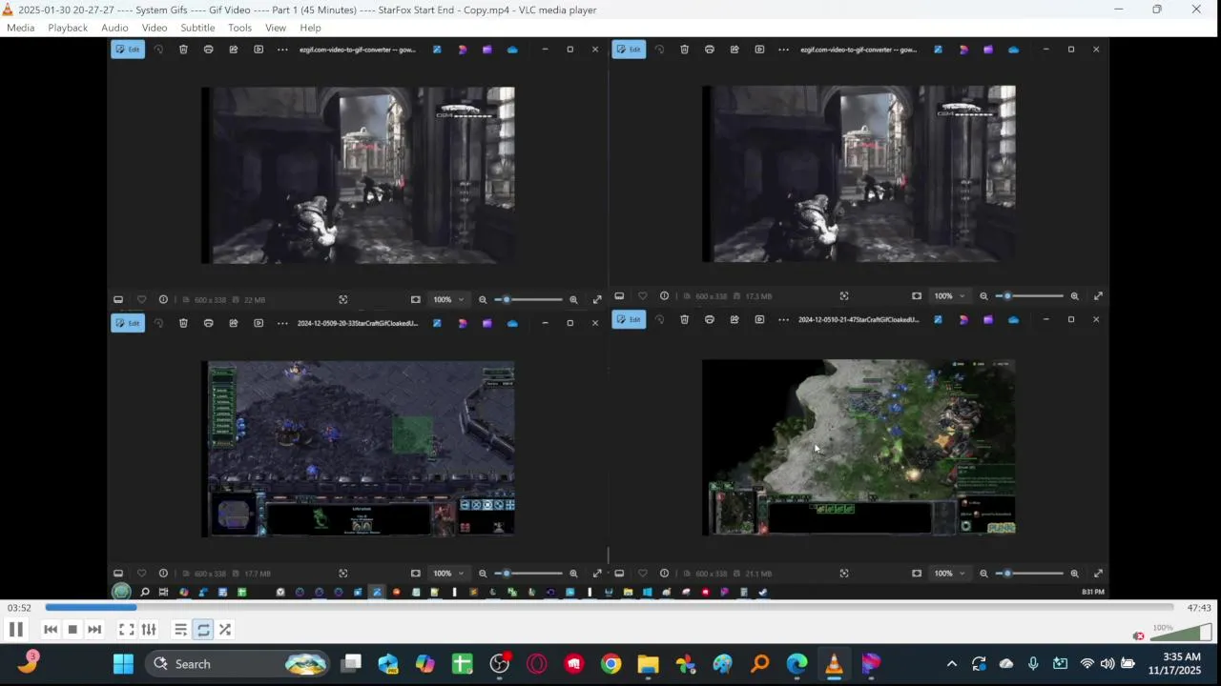Screen dimensions: 1221x686
Task: Print image from the 22 MB Photos window
Action: (x=208, y=50)
